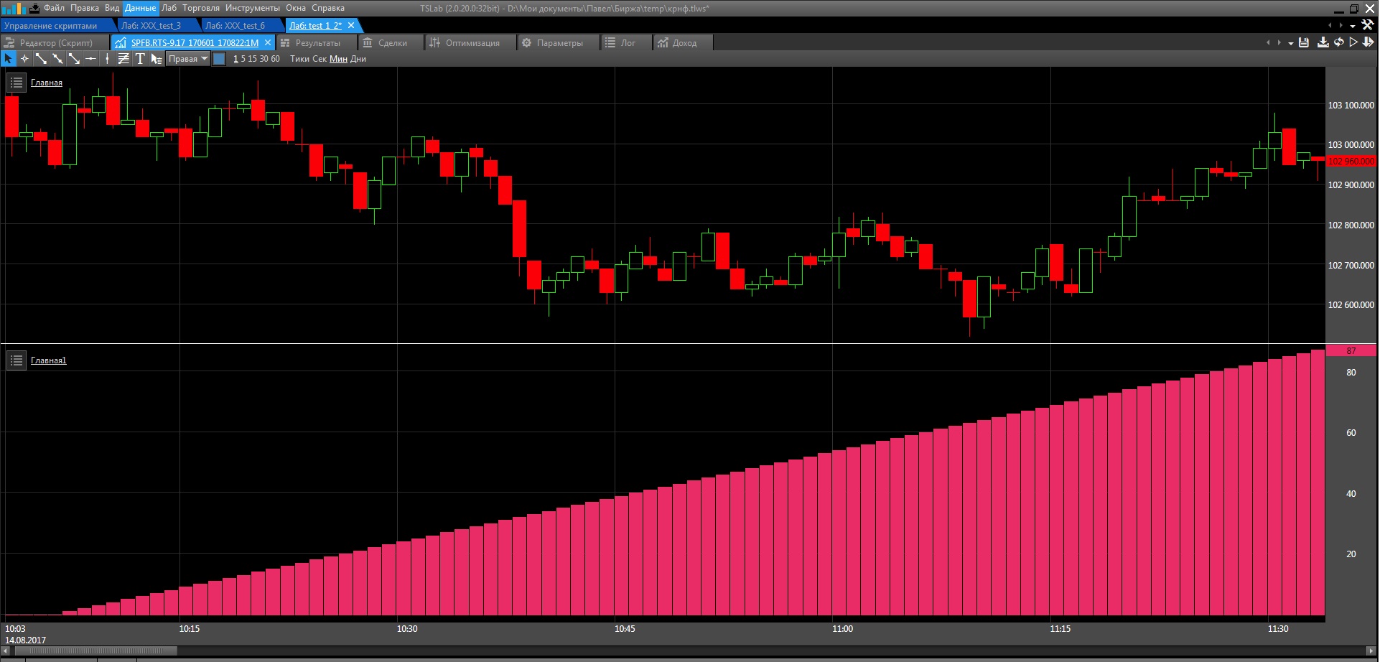This screenshot has width=1380, height=662.
Task: Activate the crosshair cursor tool
Action: tap(24, 59)
